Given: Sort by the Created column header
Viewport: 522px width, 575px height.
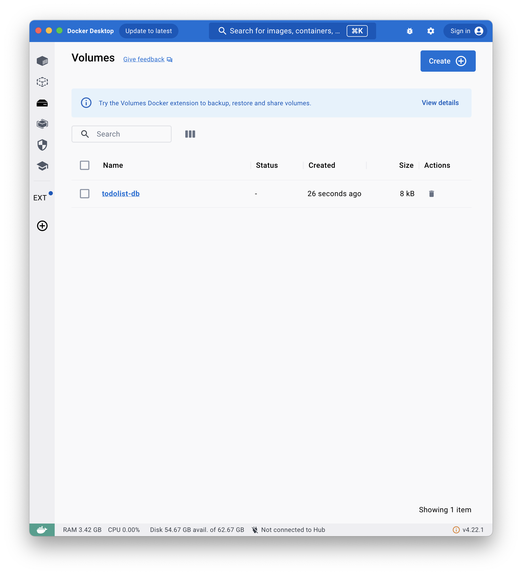Looking at the screenshot, I should click(x=321, y=165).
